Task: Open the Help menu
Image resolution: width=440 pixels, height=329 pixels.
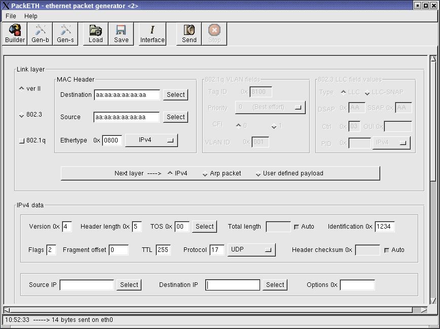Action: pos(30,16)
